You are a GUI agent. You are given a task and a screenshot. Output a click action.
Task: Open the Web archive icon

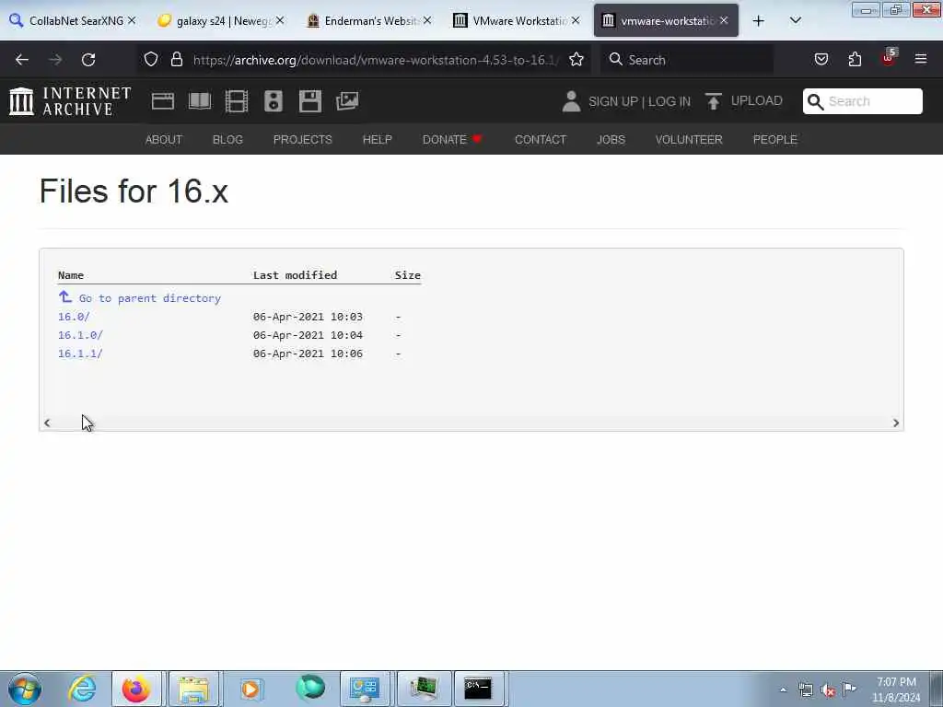click(163, 101)
